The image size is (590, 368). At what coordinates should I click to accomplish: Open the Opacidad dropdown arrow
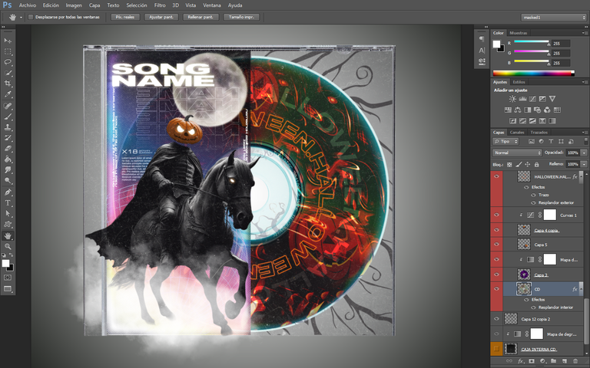(584, 153)
